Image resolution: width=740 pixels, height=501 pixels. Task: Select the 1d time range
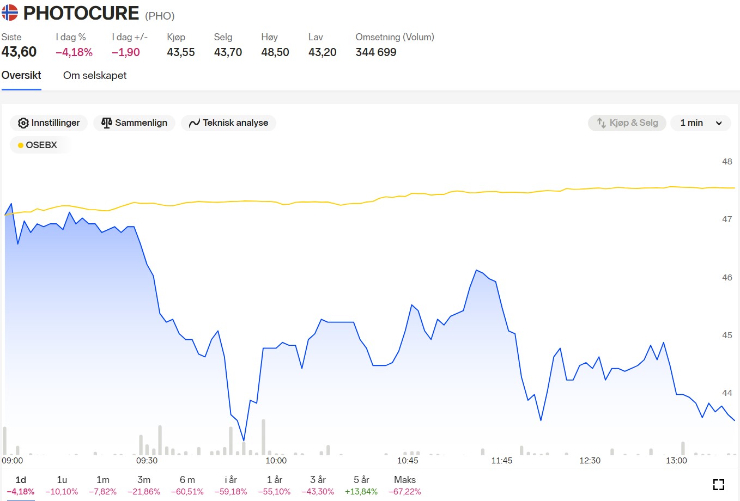pyautogui.click(x=21, y=485)
